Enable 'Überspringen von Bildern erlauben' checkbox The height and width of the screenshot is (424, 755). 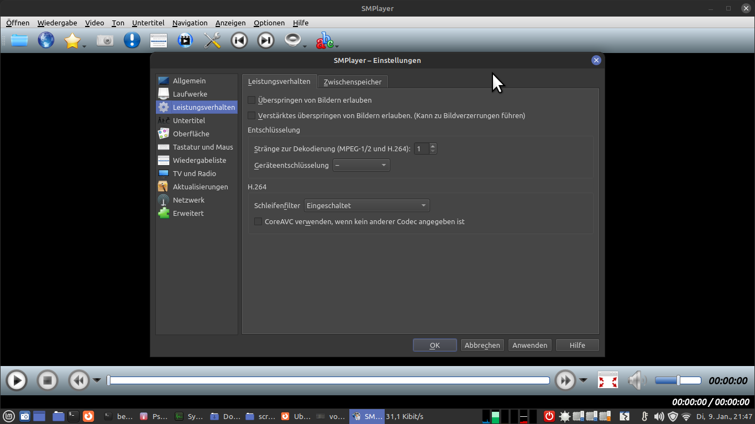(x=251, y=100)
